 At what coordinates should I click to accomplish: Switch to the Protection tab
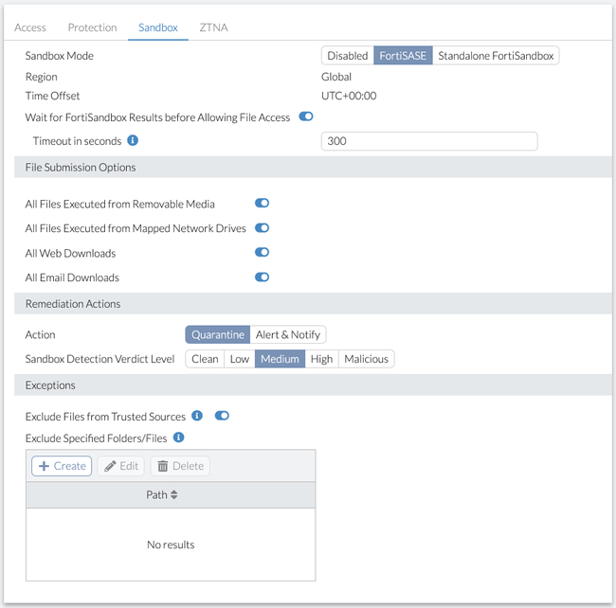(x=93, y=27)
